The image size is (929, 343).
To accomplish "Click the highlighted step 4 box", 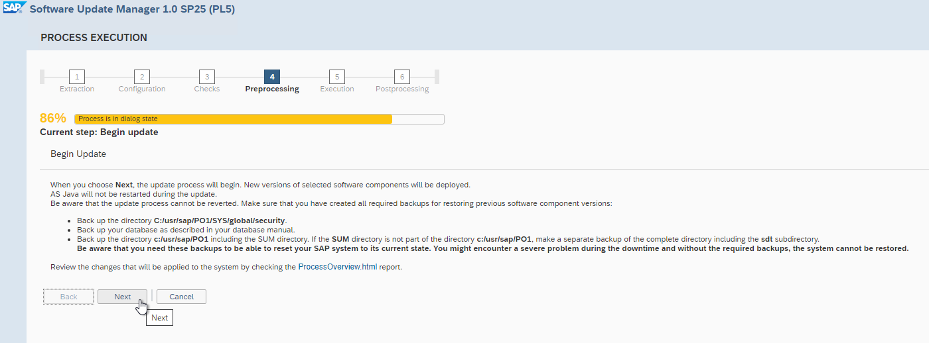I will 272,76.
